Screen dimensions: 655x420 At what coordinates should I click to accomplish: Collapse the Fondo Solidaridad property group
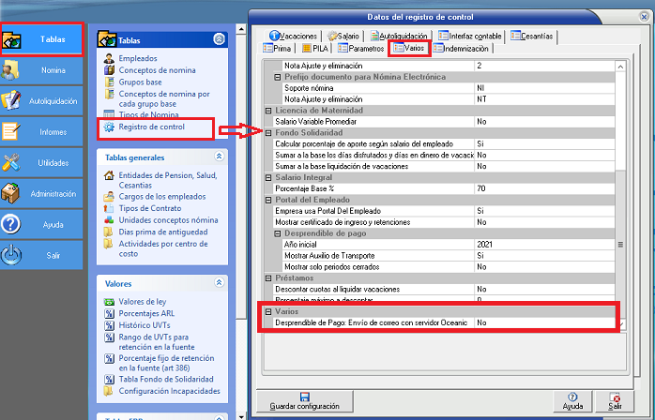268,132
